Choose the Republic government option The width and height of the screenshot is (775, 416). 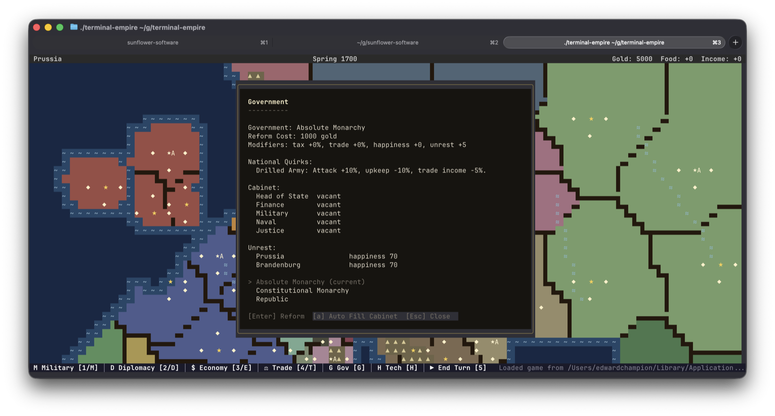point(272,299)
